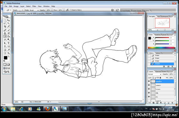Open the Flow slider arrow
The image size is (179, 118).
[64, 10]
